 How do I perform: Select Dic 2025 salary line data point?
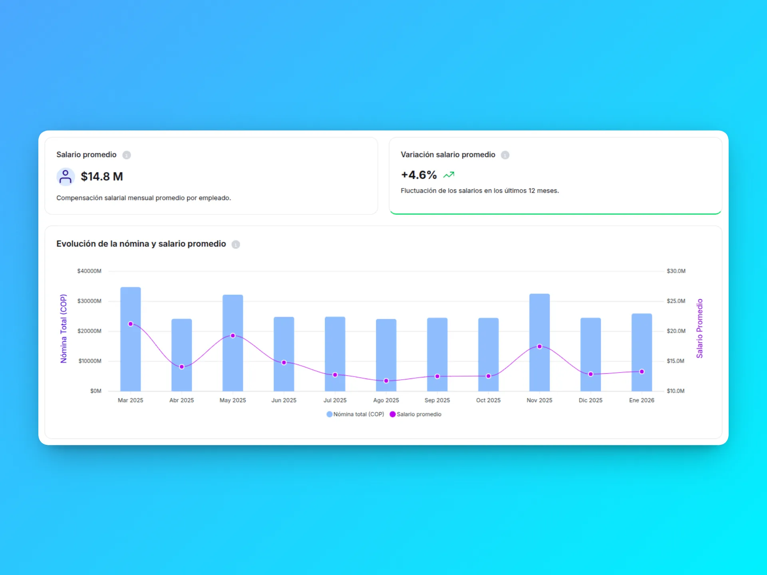click(x=590, y=374)
